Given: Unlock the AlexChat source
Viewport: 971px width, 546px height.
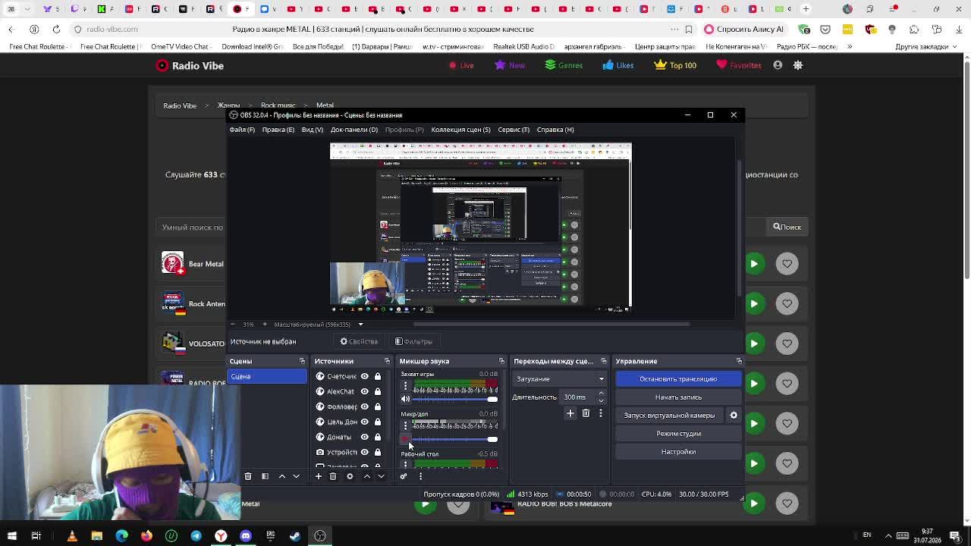Looking at the screenshot, I should 378,391.
